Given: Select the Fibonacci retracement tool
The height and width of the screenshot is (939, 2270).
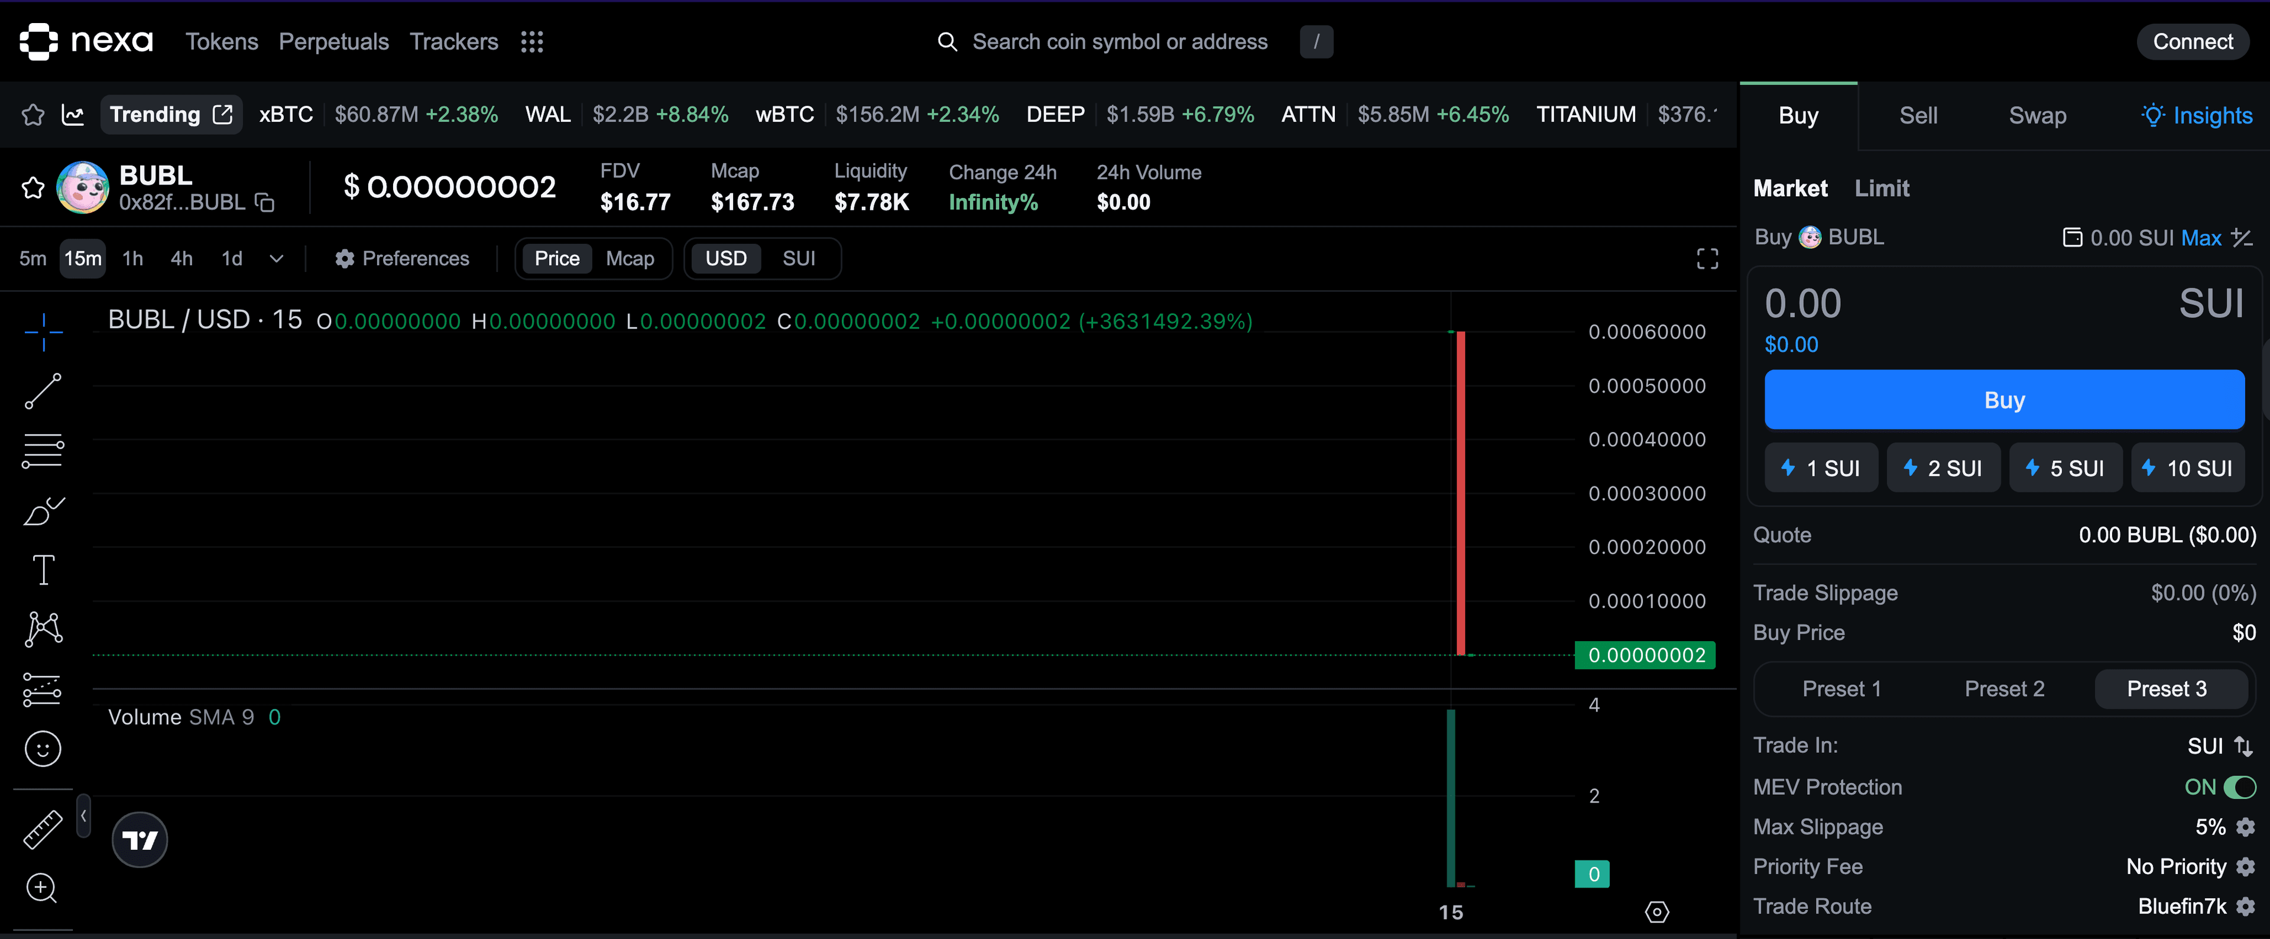Looking at the screenshot, I should (43, 450).
